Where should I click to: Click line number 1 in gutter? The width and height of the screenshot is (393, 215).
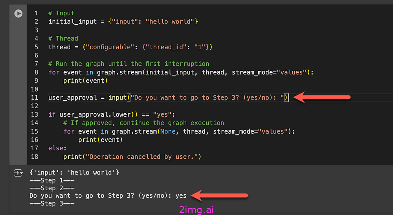point(36,13)
